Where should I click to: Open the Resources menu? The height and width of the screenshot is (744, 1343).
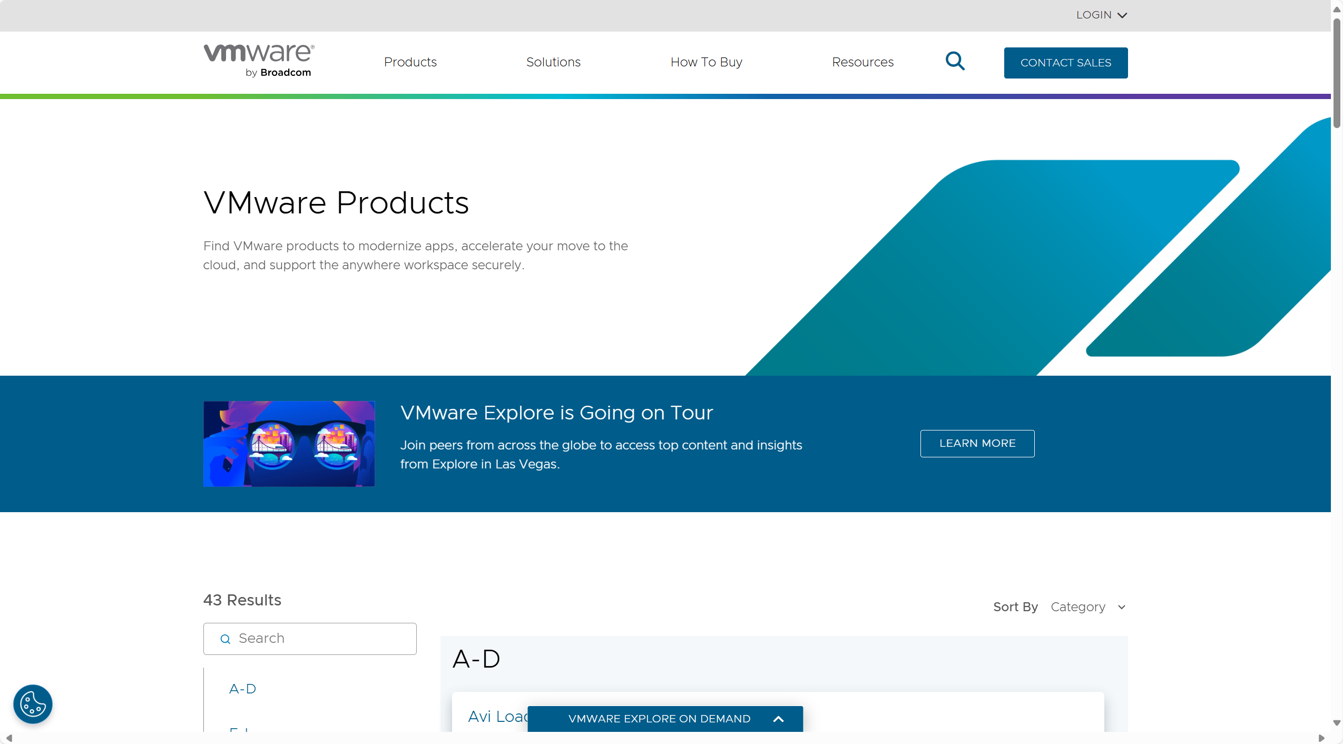(862, 62)
